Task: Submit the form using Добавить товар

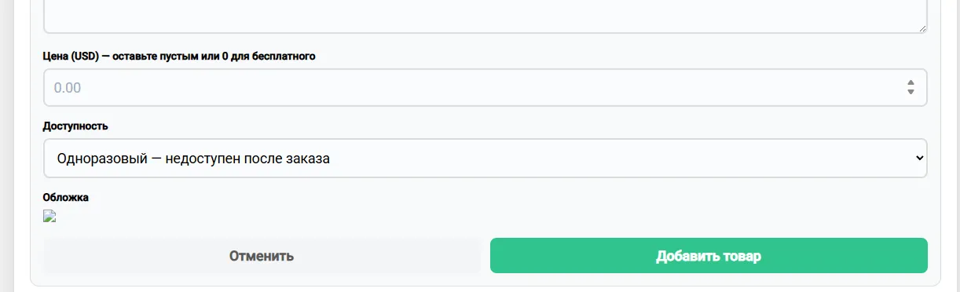Action: coord(709,256)
